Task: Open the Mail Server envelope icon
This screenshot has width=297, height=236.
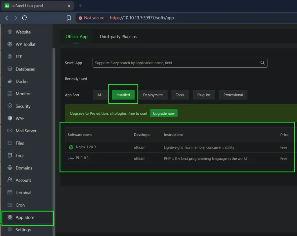Action: [x=10, y=131]
